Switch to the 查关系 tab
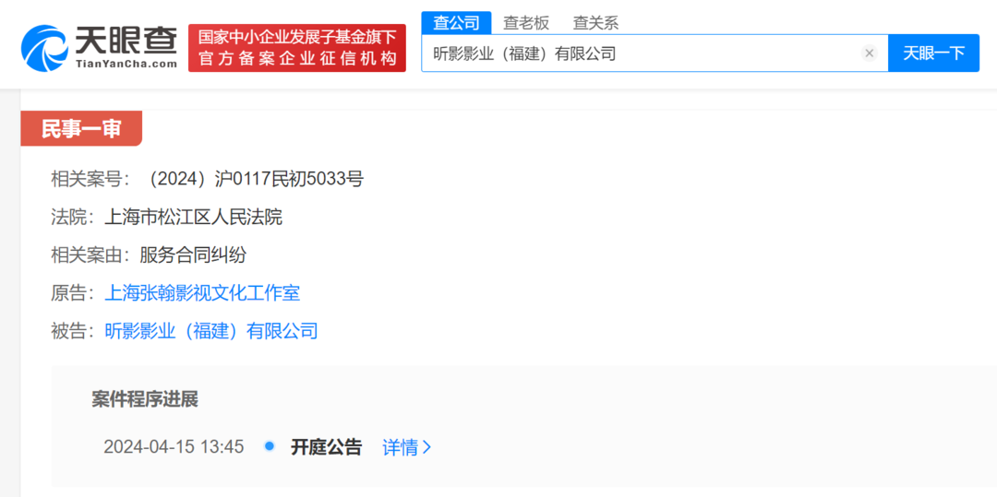This screenshot has height=497, width=997. [595, 23]
